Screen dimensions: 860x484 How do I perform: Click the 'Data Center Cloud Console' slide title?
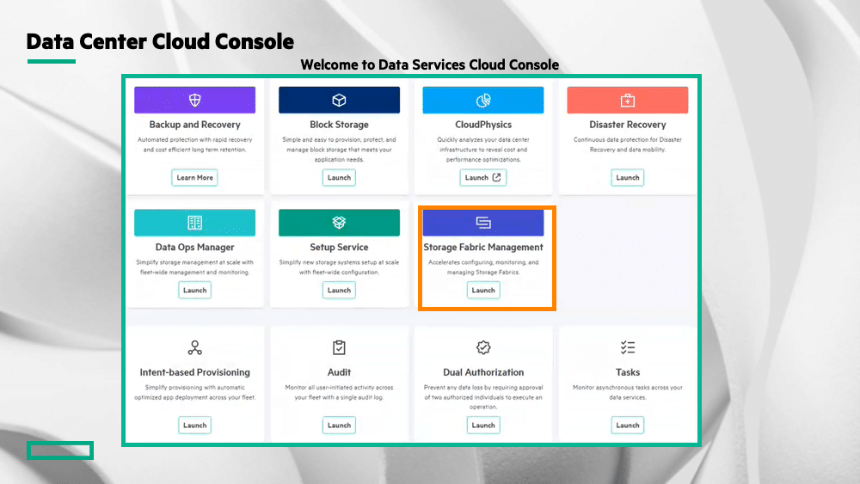pyautogui.click(x=160, y=41)
